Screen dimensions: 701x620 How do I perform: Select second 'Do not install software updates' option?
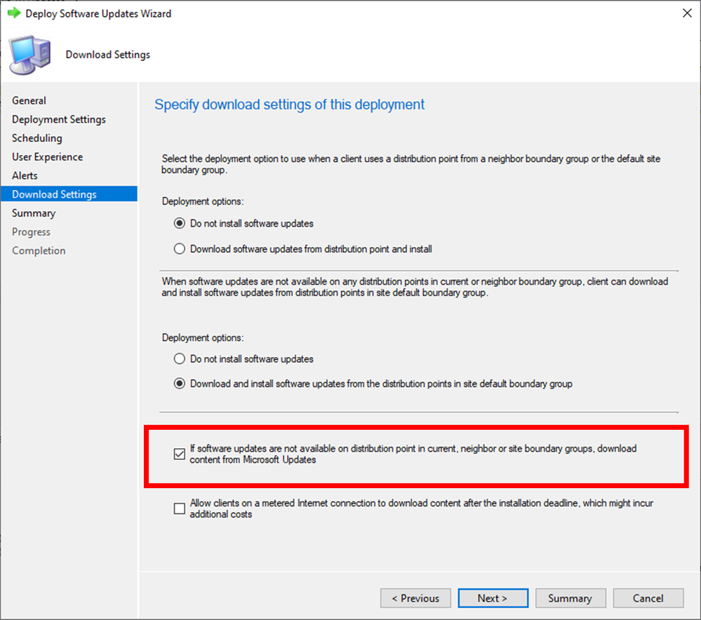pos(179,359)
